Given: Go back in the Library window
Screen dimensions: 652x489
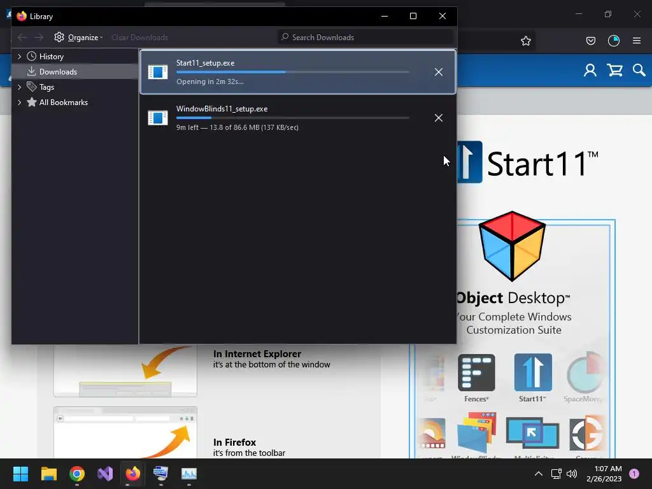Looking at the screenshot, I should tap(22, 38).
